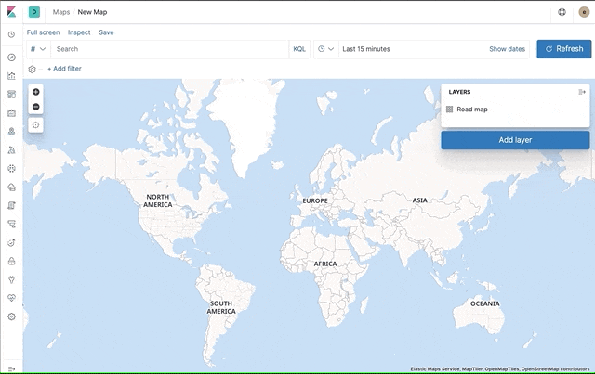Open Logs scroll icon in sidebar

coord(12,205)
